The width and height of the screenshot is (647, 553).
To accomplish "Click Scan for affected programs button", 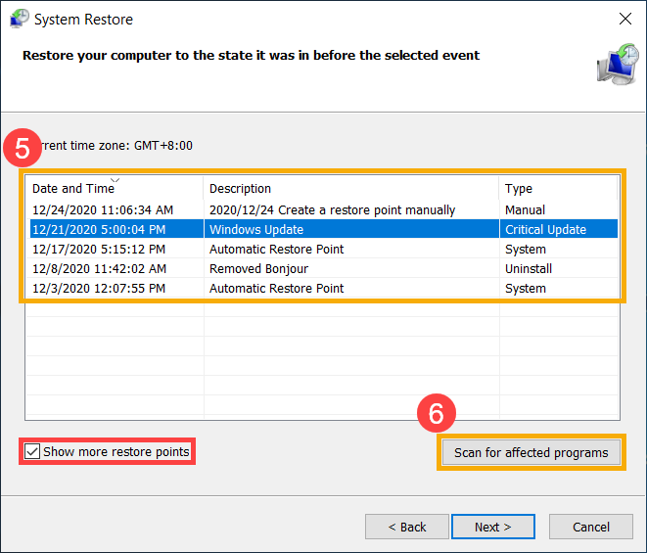I will (531, 452).
